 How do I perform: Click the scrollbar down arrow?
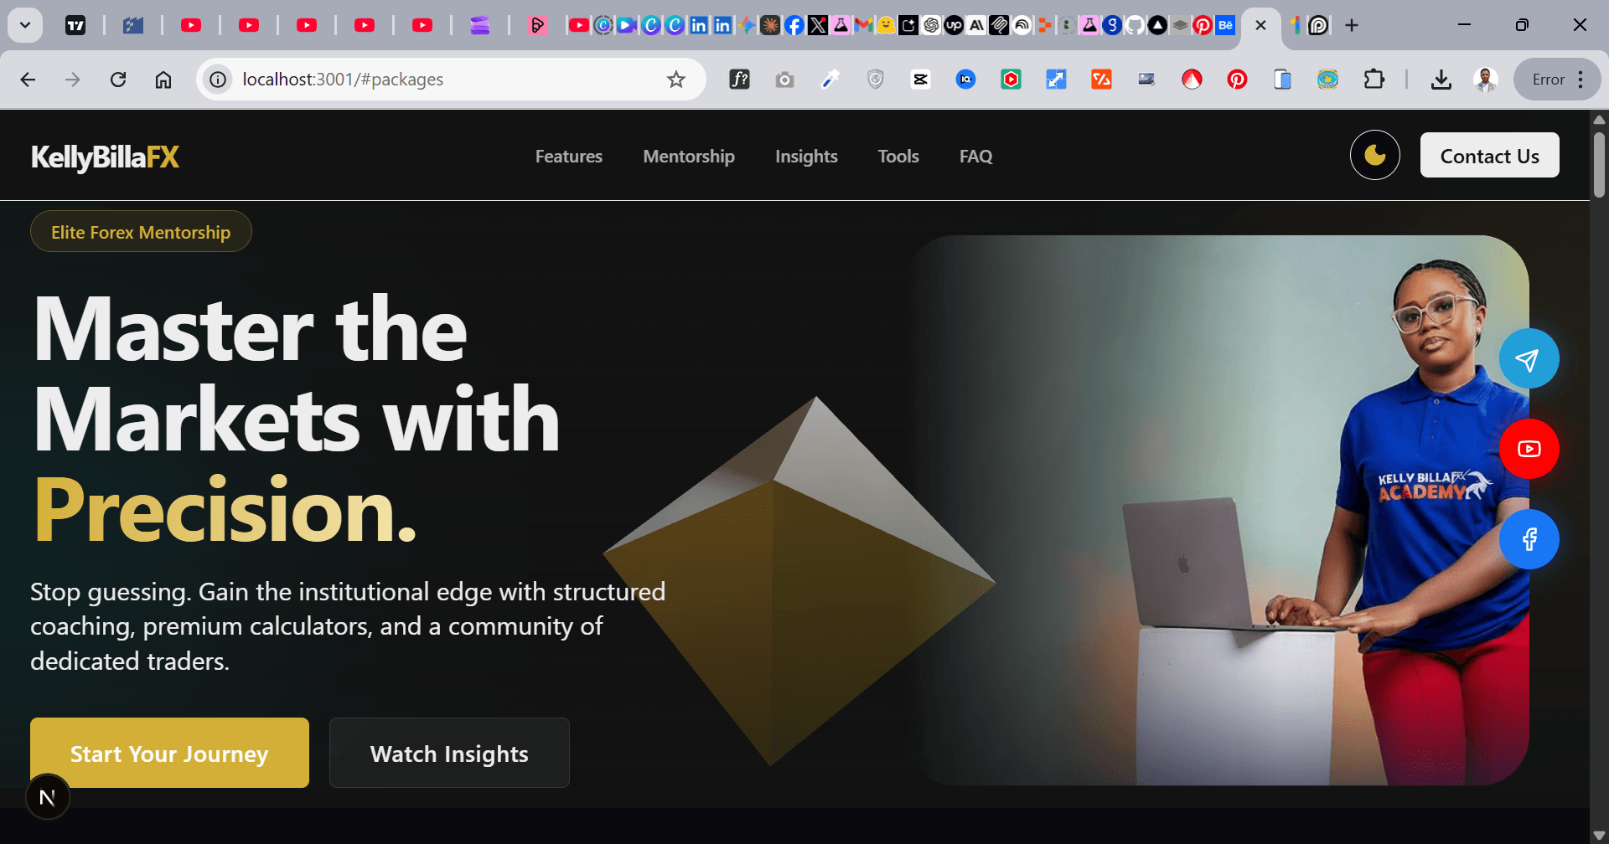click(x=1599, y=835)
